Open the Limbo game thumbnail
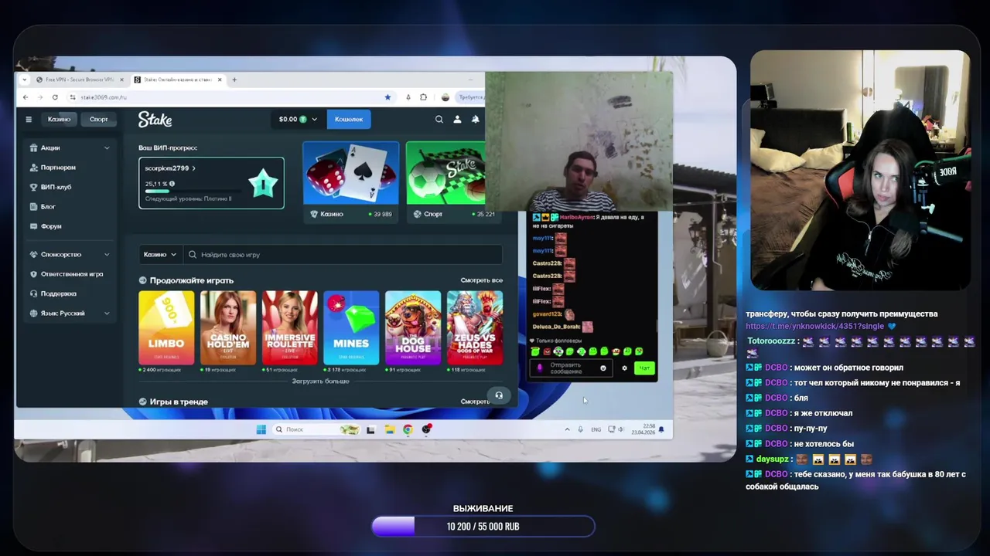The height and width of the screenshot is (556, 990). tap(166, 327)
